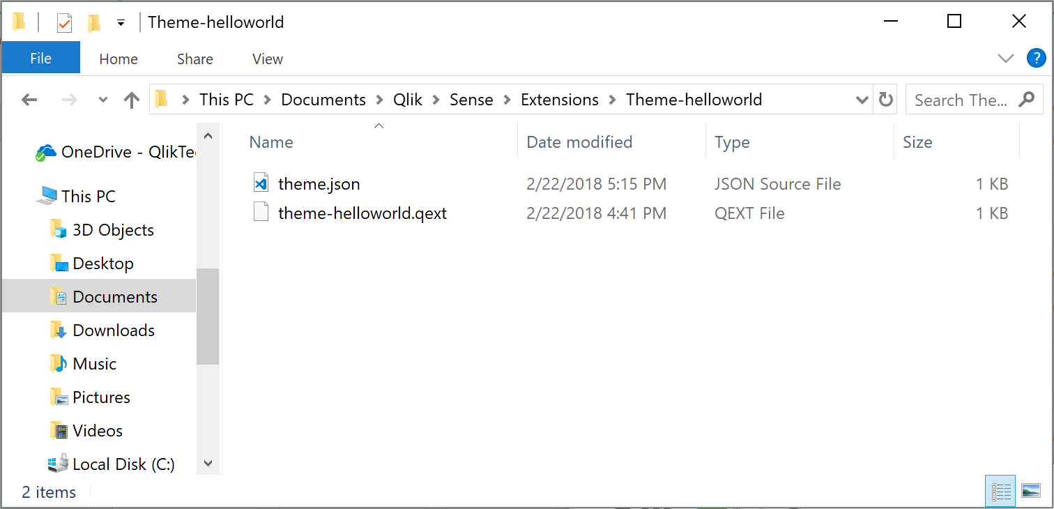Switch to Details view layout
The height and width of the screenshot is (509, 1054).
click(x=1000, y=492)
